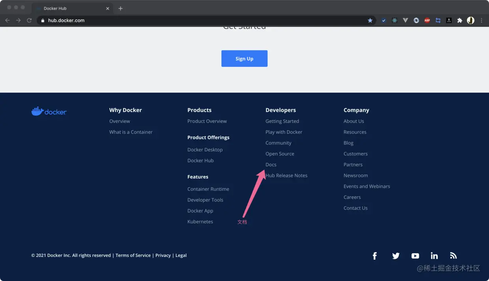The width and height of the screenshot is (489, 281).
Task: Open the Partners link
Action: 353,164
